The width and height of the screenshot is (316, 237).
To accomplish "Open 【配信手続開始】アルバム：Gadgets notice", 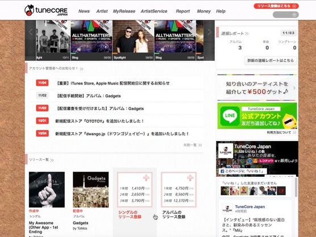I will click(x=89, y=96).
